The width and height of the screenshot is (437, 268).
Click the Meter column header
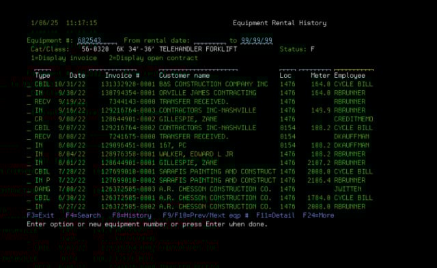tap(320, 76)
